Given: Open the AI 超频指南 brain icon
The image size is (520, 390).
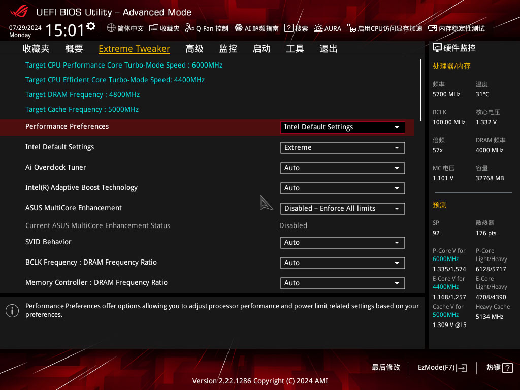Looking at the screenshot, I should tap(239, 28).
